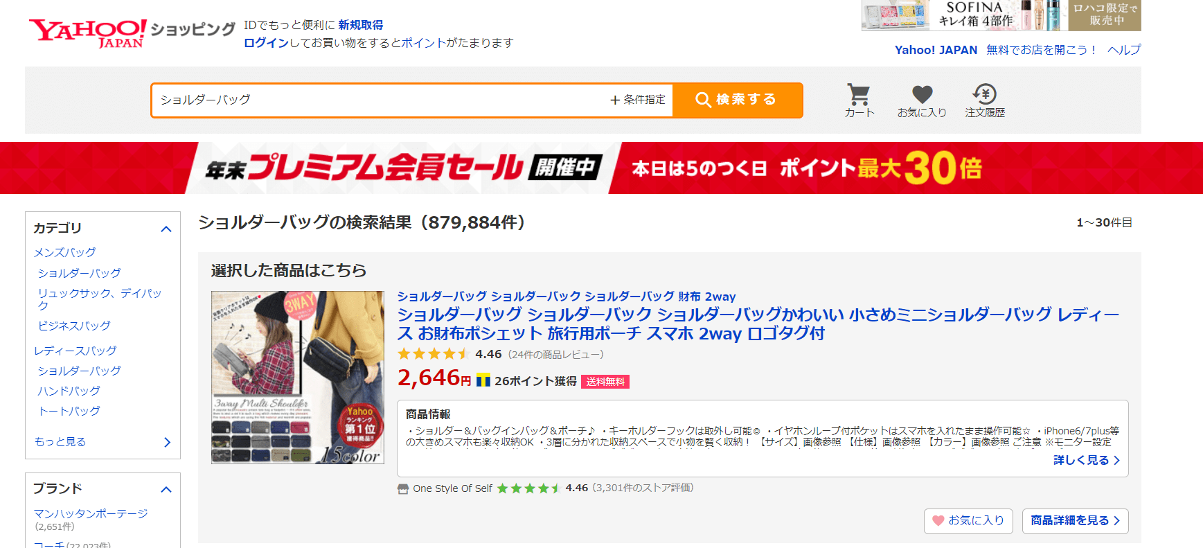Select the マンハッタンポーテージ brand filter
Screen dimensions: 1203x548
pos(91,513)
